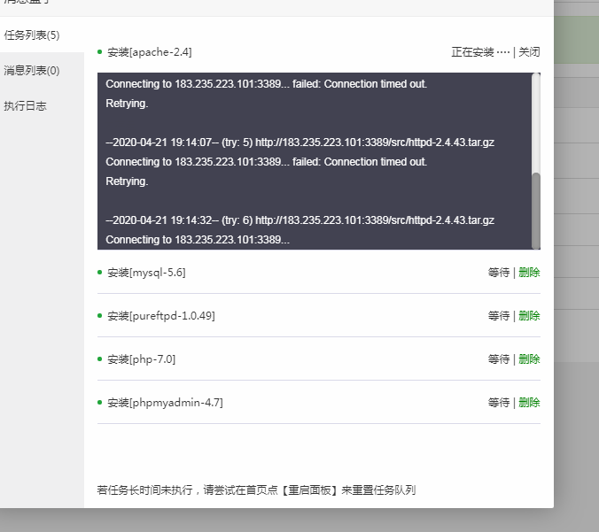Delete the php-7.0 install task
The image size is (599, 532).
click(x=529, y=359)
